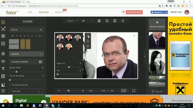Adjust the Border Width slider
193x108 pixels.
point(17,72)
